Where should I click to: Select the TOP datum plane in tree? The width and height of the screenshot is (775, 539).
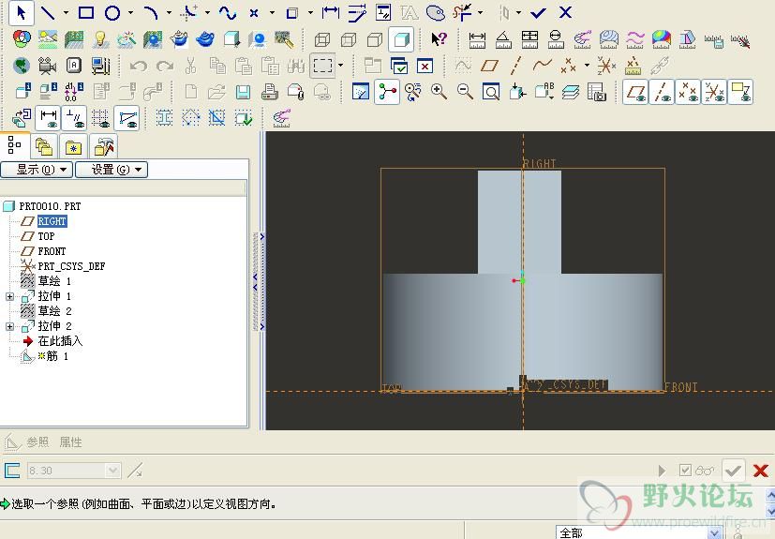pyautogui.click(x=46, y=236)
